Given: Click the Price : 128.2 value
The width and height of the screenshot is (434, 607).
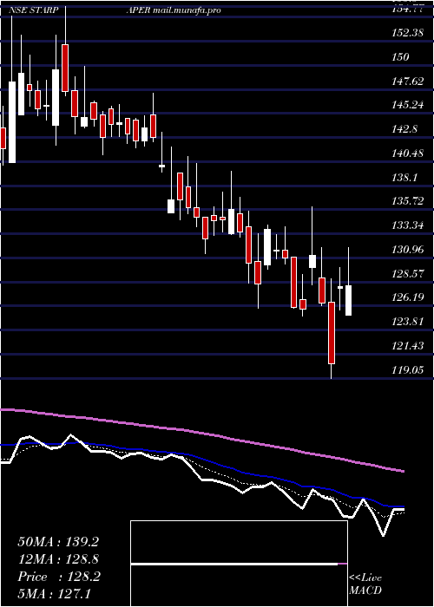Looking at the screenshot, I should [59, 577].
